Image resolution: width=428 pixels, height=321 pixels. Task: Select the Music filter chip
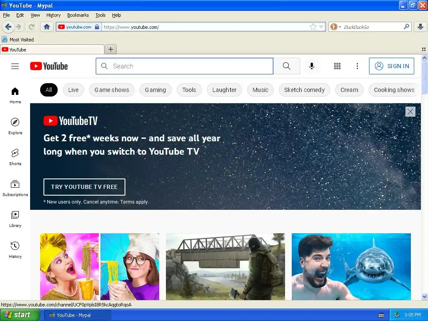(260, 90)
